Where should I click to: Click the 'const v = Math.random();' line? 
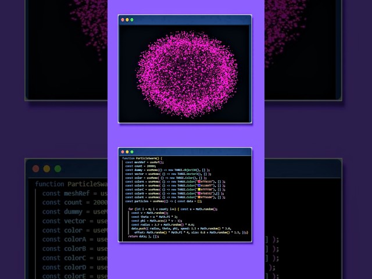150,213
